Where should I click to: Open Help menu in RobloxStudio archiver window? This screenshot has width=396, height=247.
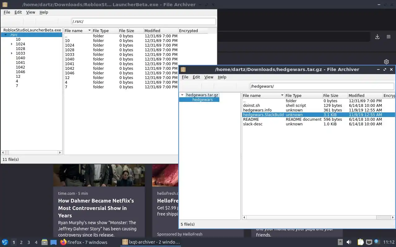click(x=44, y=12)
